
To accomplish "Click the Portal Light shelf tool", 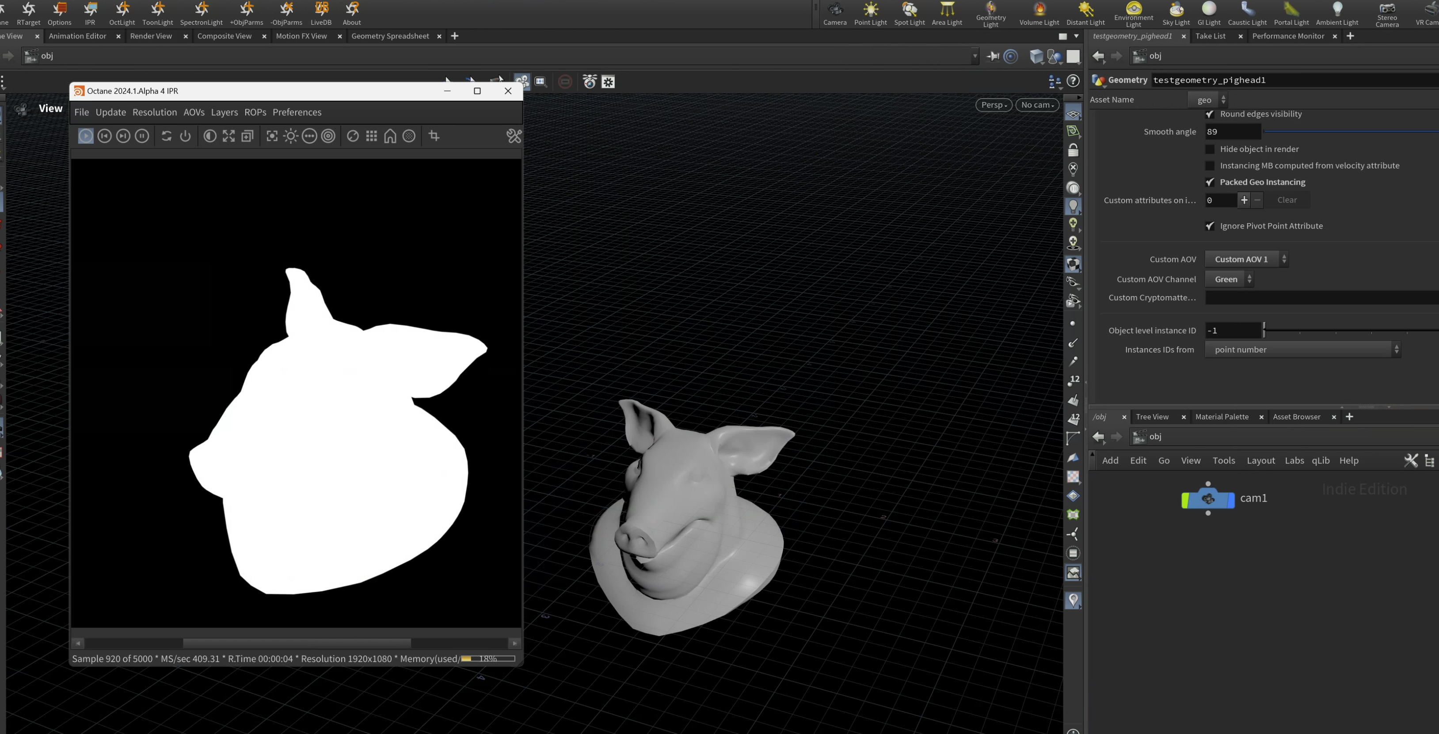I will click(x=1291, y=13).
